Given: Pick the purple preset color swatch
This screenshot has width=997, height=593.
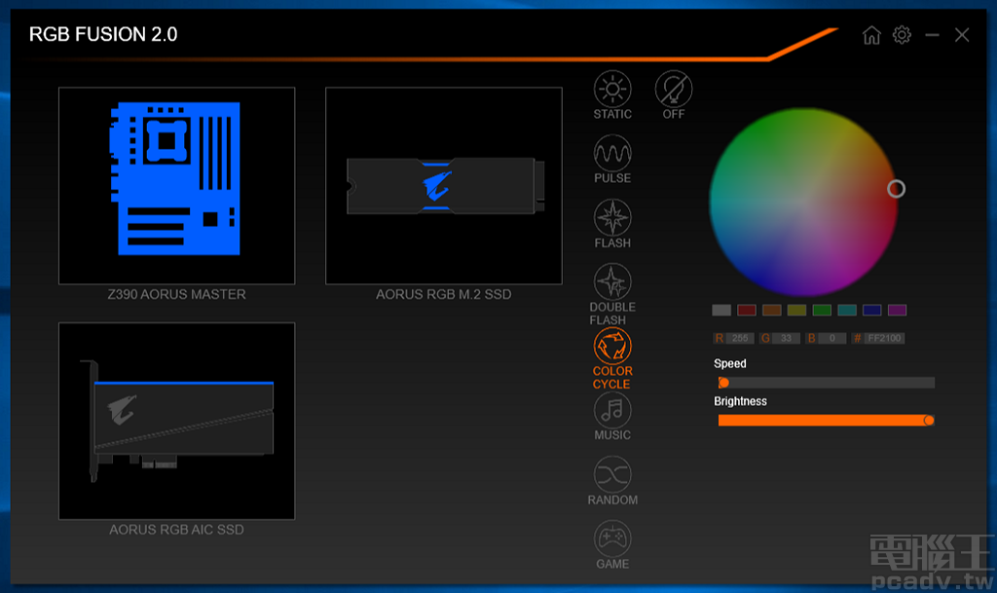Looking at the screenshot, I should click(x=897, y=311).
